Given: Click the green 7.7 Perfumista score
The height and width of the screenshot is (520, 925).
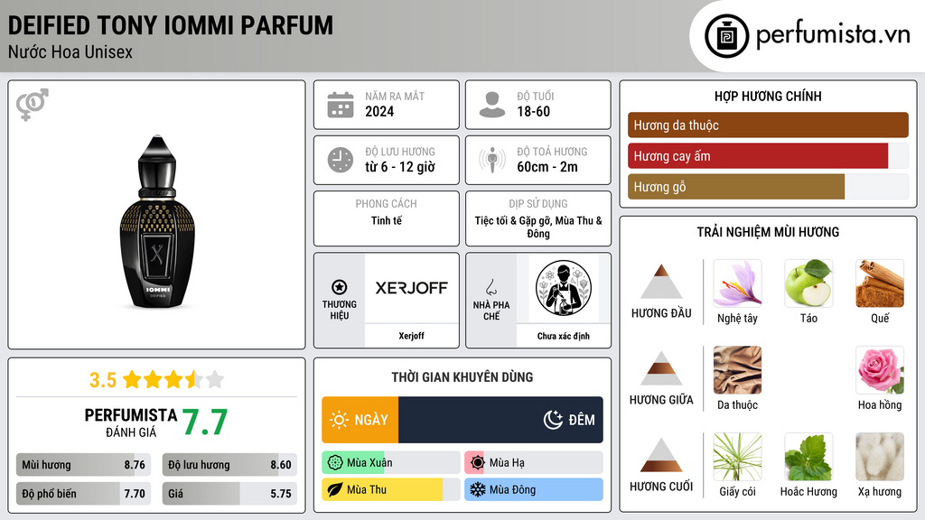Looking at the screenshot, I should click(x=205, y=422).
